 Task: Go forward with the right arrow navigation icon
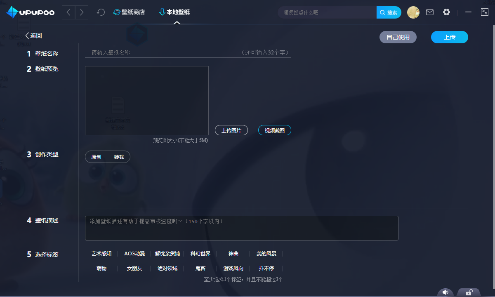(x=82, y=12)
